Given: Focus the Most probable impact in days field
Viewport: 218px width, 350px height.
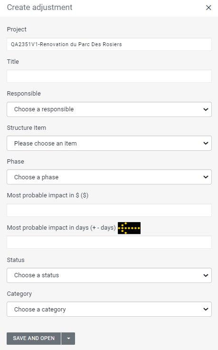Looking at the screenshot, I should tap(109, 242).
